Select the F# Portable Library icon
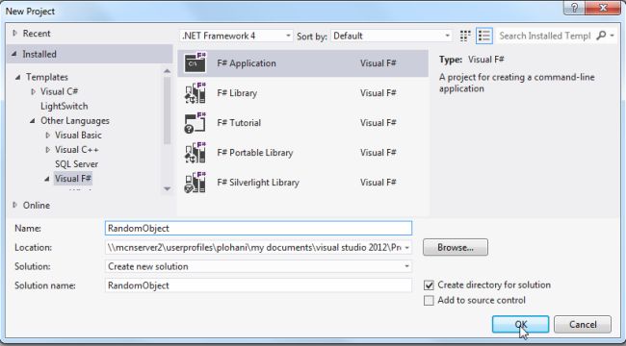Image resolution: width=626 pixels, height=346 pixels. click(196, 153)
